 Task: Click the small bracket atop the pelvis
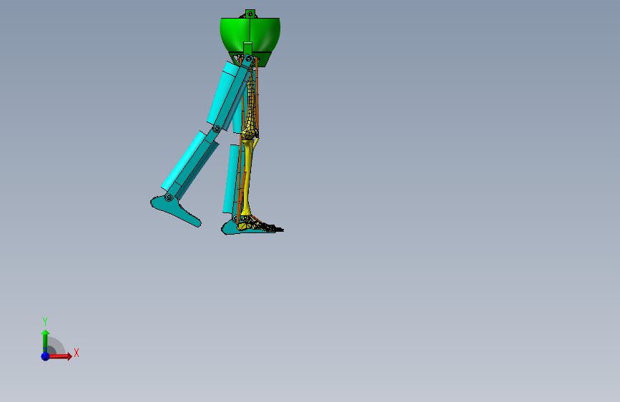pos(250,14)
